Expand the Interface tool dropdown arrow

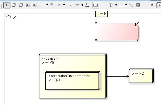pos(64,5)
